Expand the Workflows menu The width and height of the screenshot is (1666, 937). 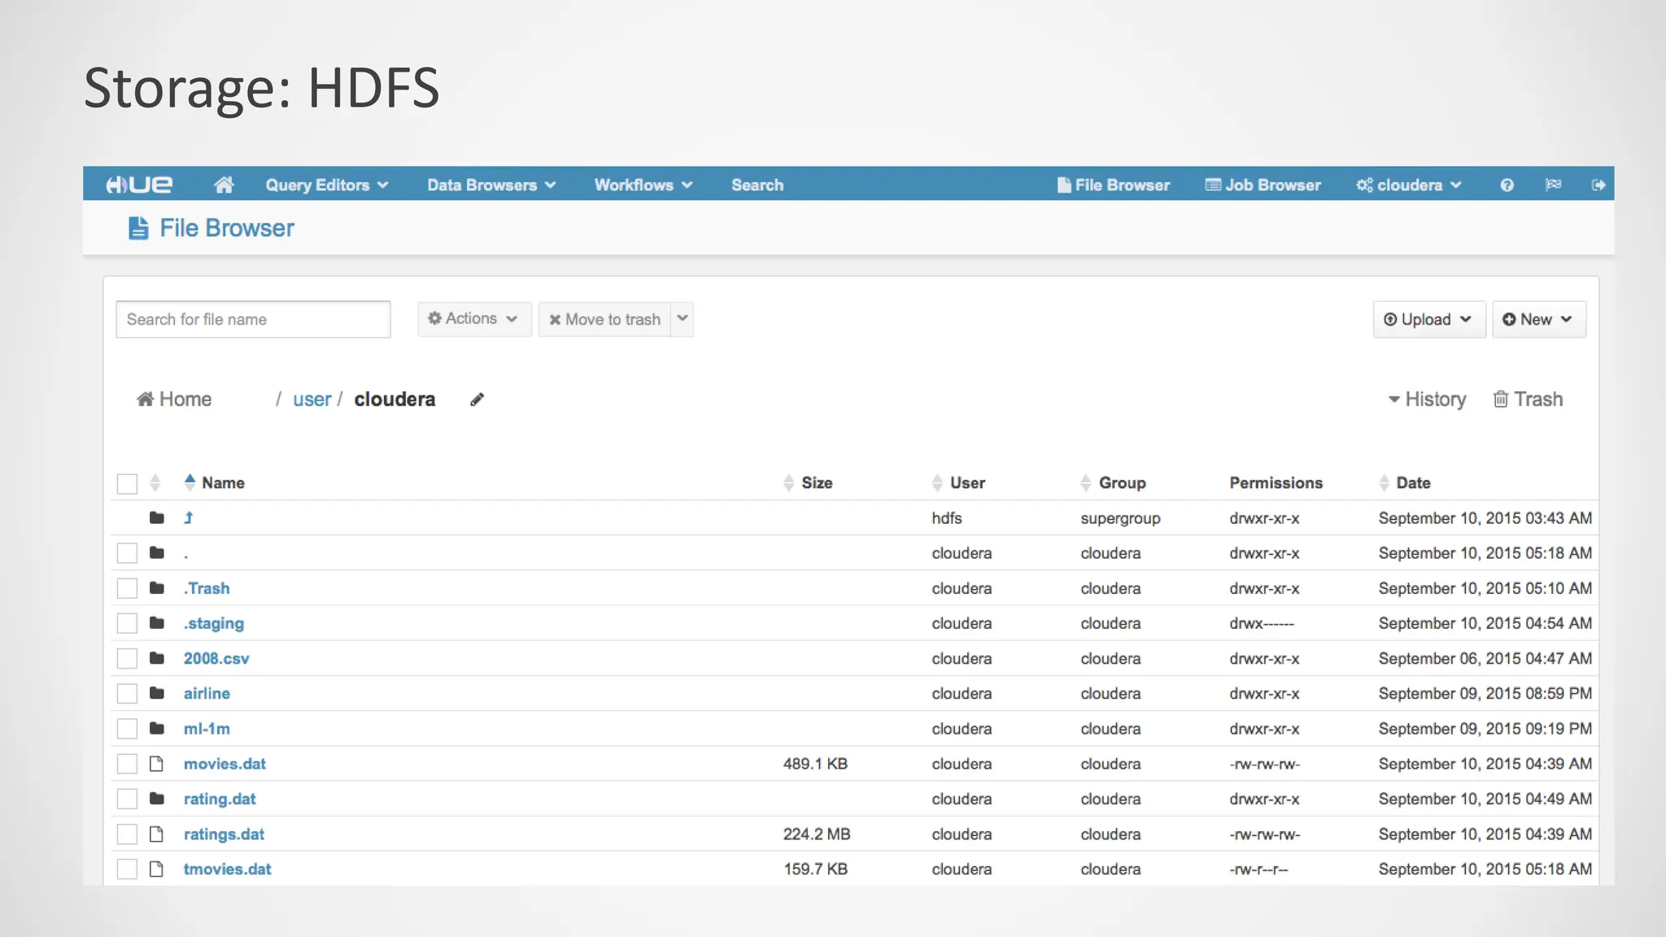[x=643, y=185]
